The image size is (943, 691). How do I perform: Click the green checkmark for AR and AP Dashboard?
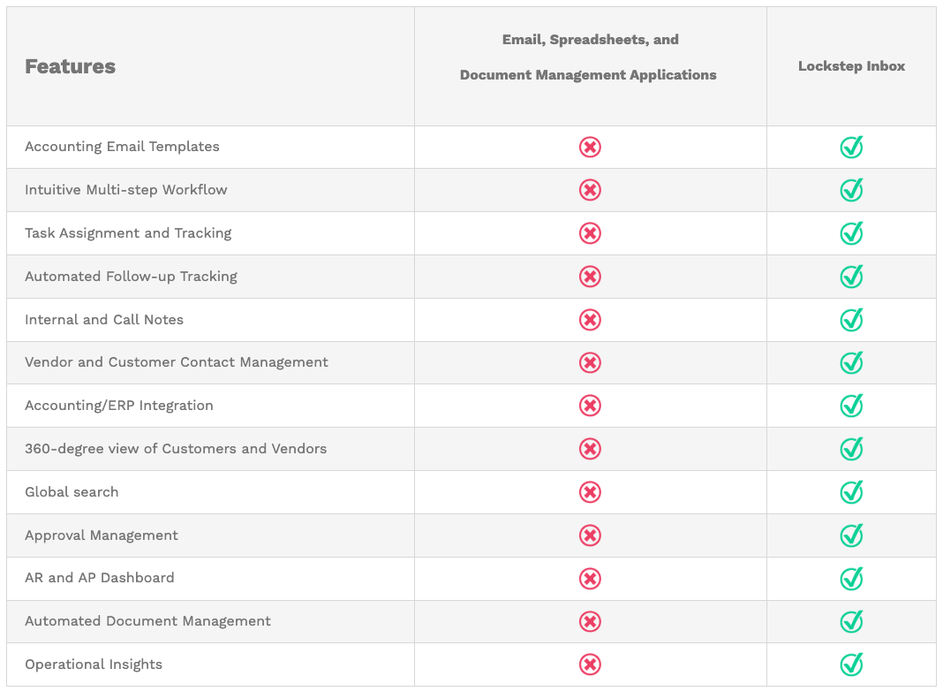click(x=851, y=579)
